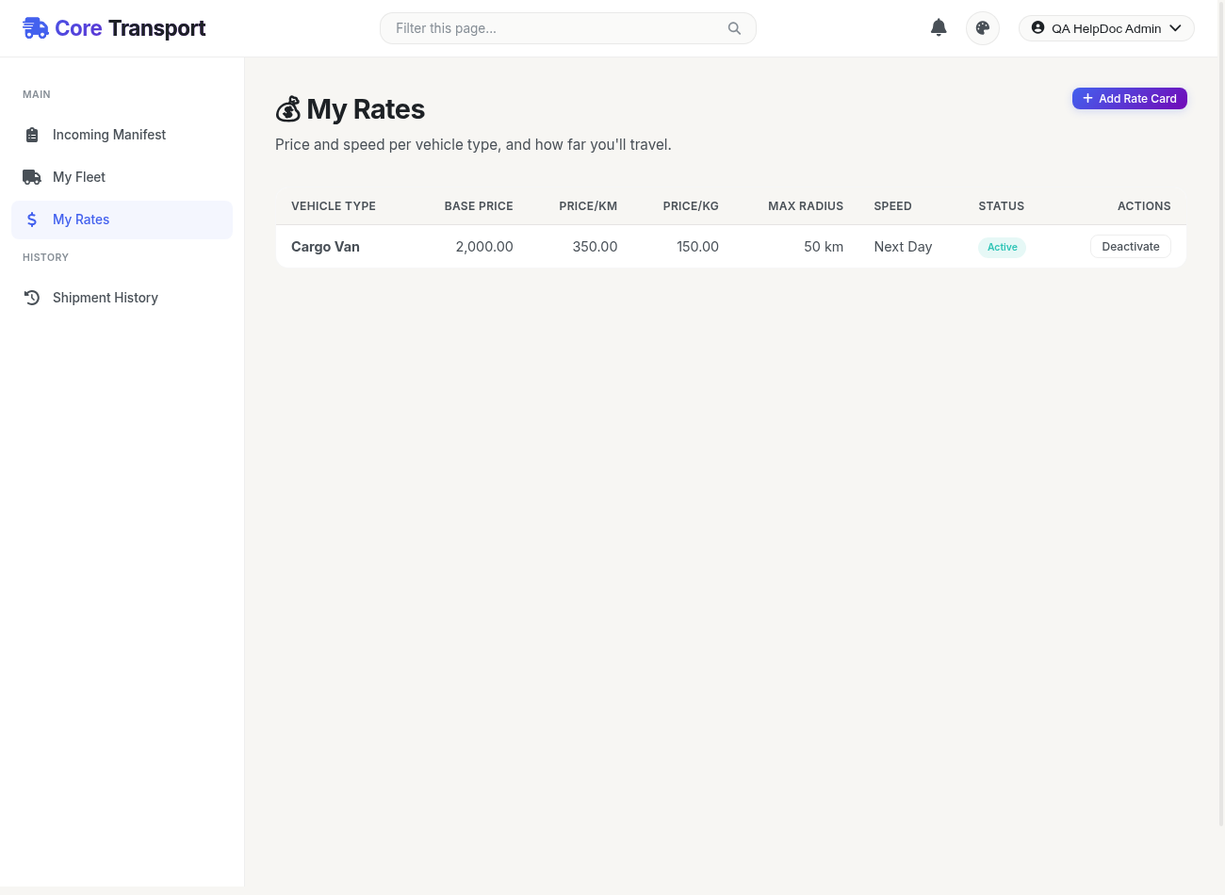1225x895 pixels.
Task: Open the QA HelpDoc Admin account menu
Action: tap(1106, 28)
